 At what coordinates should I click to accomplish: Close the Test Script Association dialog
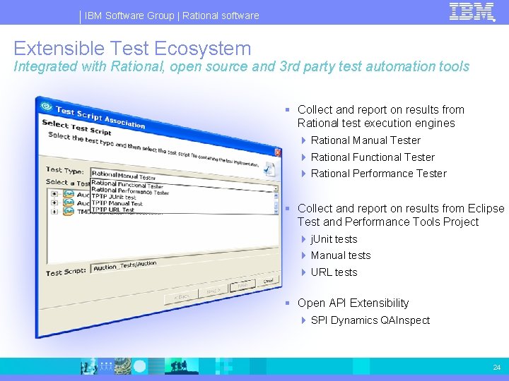(278, 152)
